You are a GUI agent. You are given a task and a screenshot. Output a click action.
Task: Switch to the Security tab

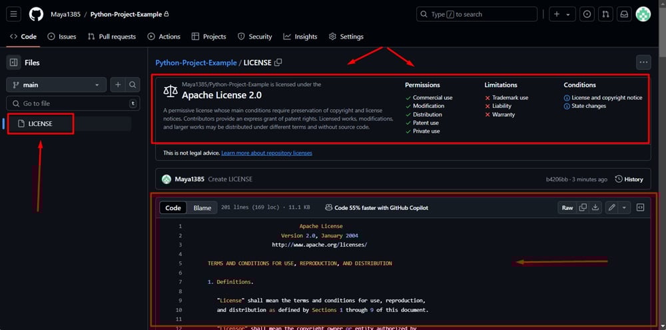[x=255, y=37]
